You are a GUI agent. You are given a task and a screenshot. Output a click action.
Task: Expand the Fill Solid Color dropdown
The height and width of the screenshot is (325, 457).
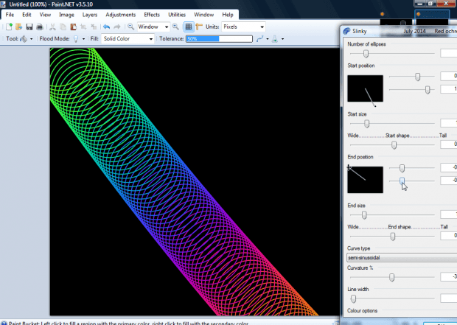pyautogui.click(x=128, y=38)
